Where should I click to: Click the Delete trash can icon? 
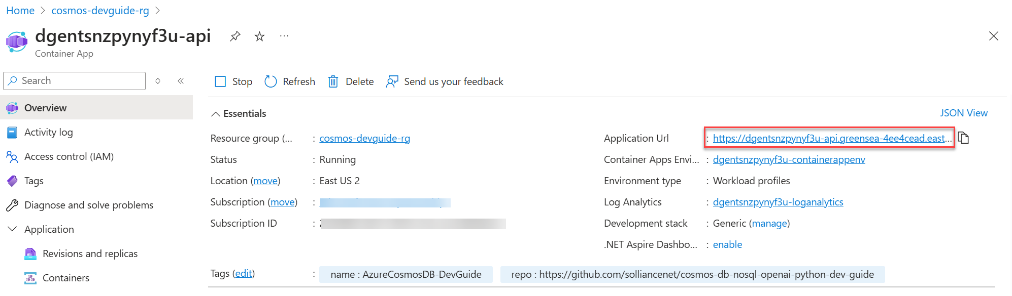click(333, 81)
